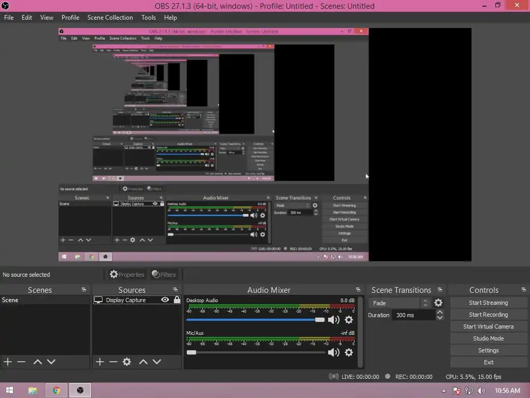Image resolution: width=530 pixels, height=398 pixels.
Task: Click the Duration 300 ms field
Action: [414, 315]
